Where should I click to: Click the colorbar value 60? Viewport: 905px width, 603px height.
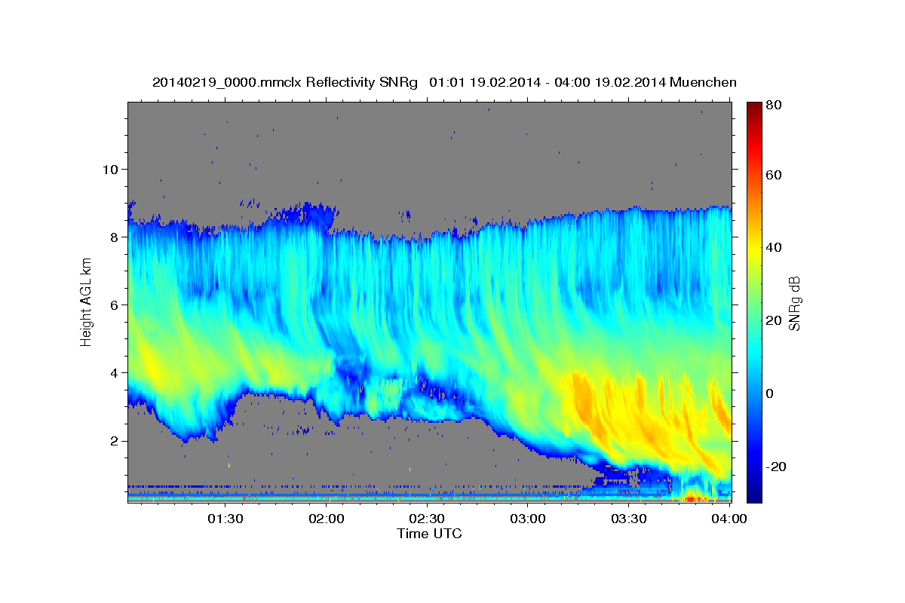pyautogui.click(x=775, y=175)
